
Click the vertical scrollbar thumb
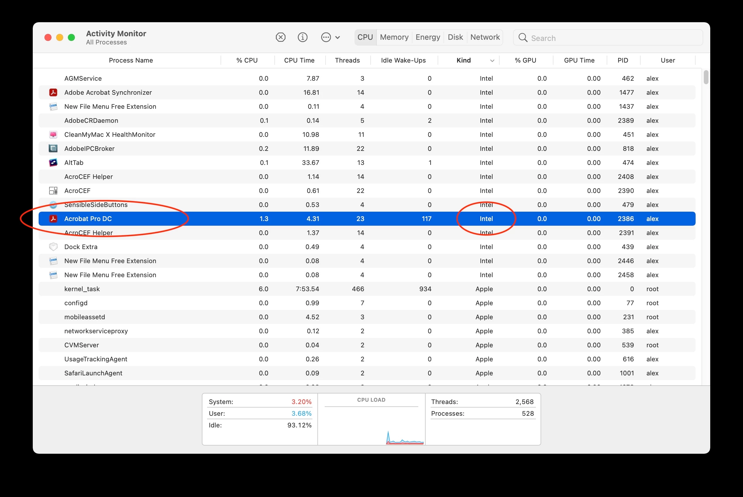point(706,77)
